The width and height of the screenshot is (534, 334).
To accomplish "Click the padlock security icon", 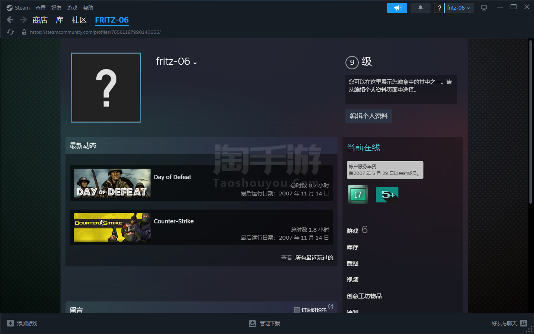I will point(24,32).
